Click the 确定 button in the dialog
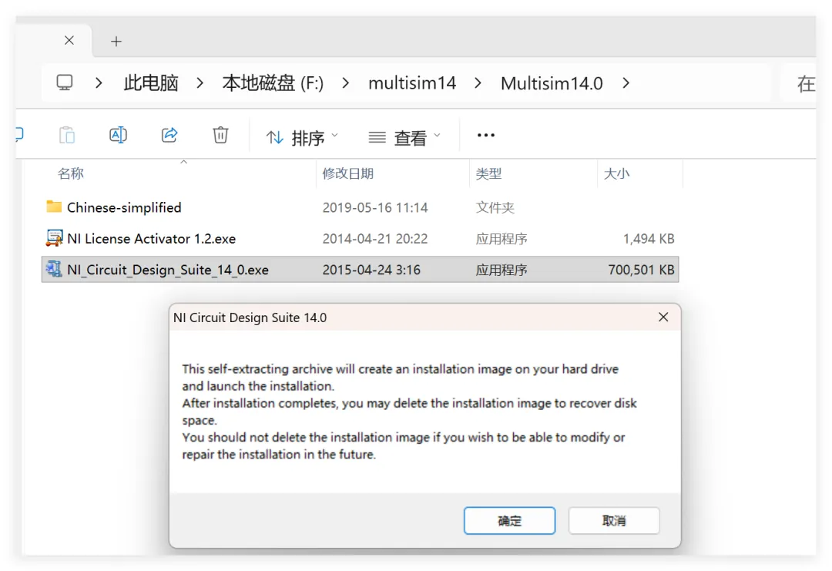 tap(509, 521)
